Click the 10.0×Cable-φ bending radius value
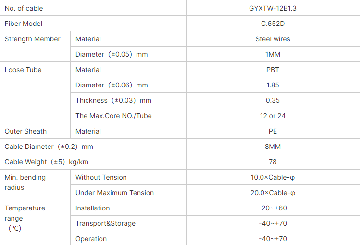Image resolution: width=362 pixels, height=245 pixels. [273, 177]
